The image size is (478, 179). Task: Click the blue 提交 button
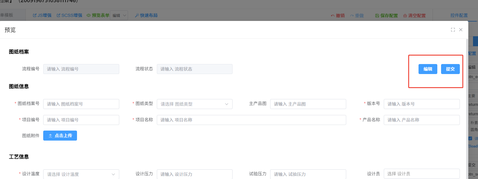pyautogui.click(x=450, y=69)
